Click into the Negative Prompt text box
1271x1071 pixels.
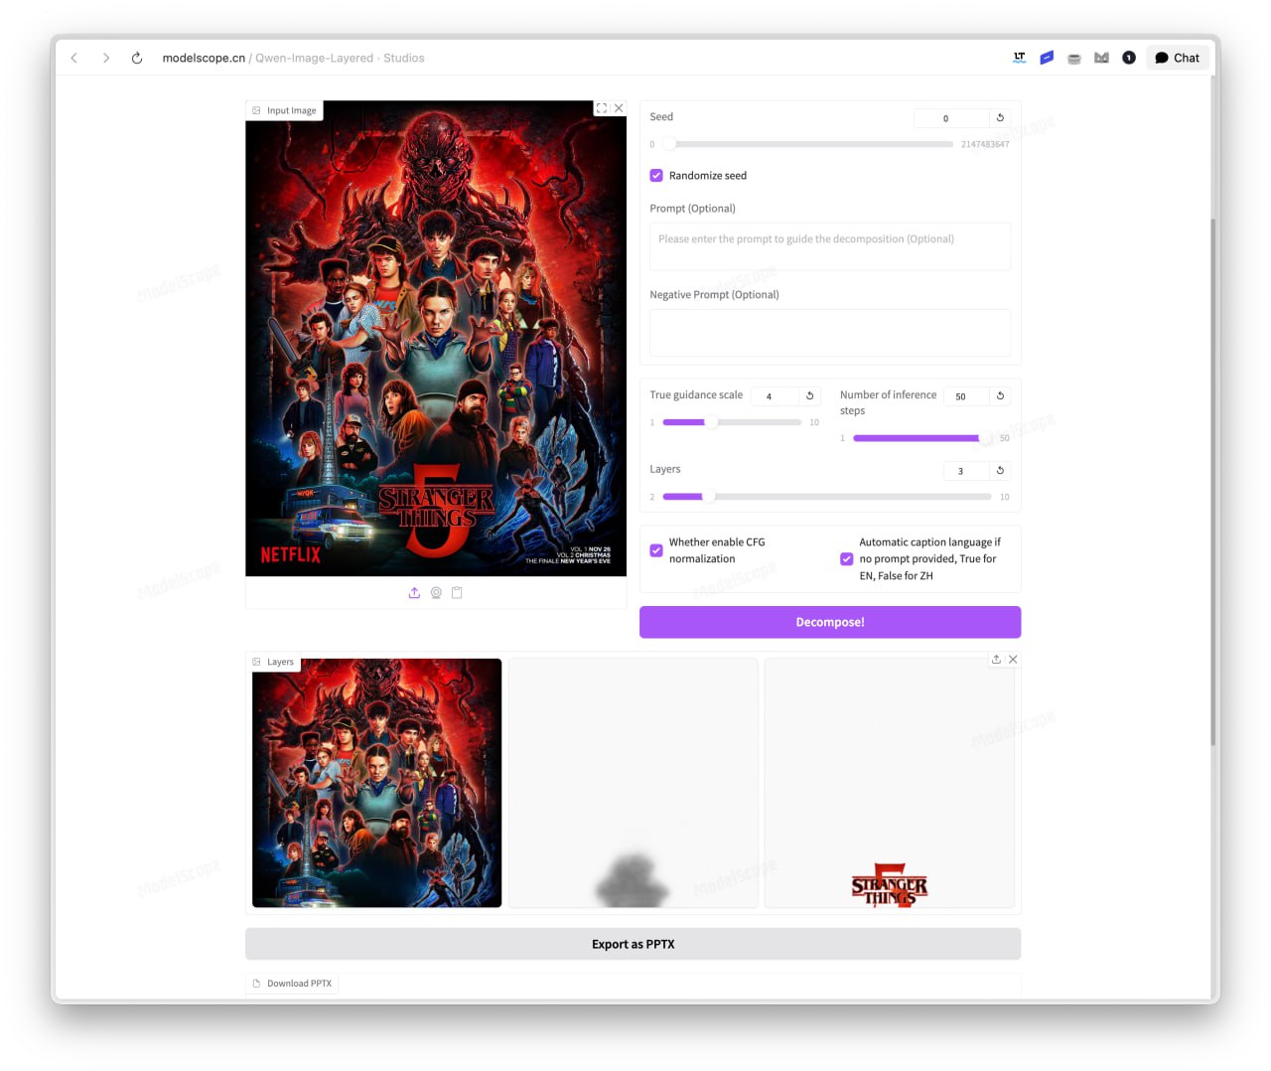(x=830, y=333)
